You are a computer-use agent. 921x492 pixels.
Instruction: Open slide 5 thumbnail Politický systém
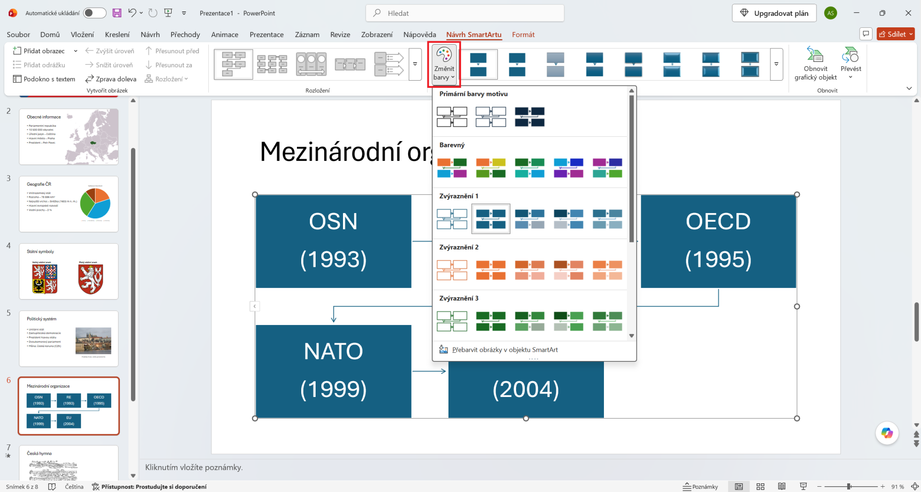tap(69, 338)
